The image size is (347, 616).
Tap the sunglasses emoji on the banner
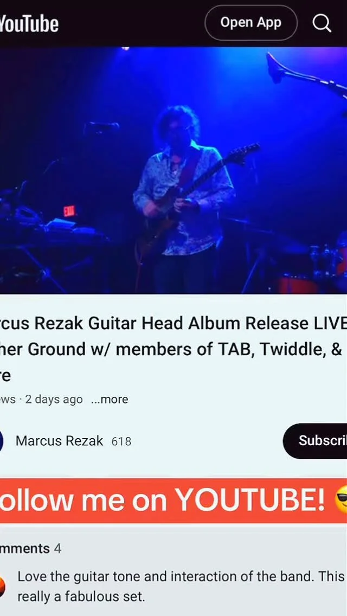[x=340, y=500]
